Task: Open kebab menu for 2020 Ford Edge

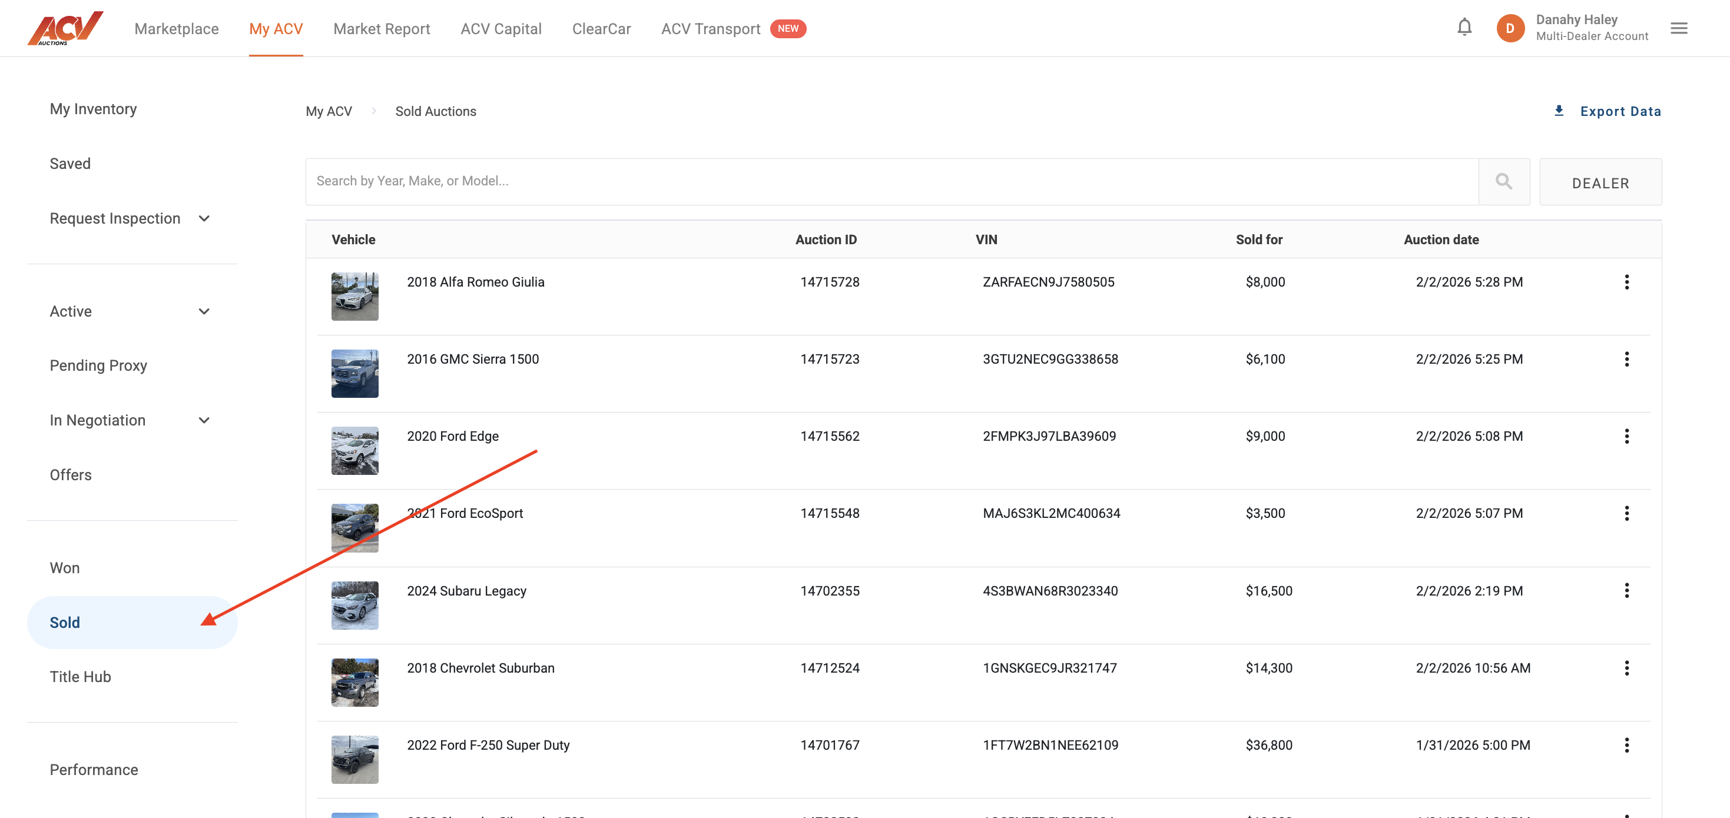Action: 1626,436
